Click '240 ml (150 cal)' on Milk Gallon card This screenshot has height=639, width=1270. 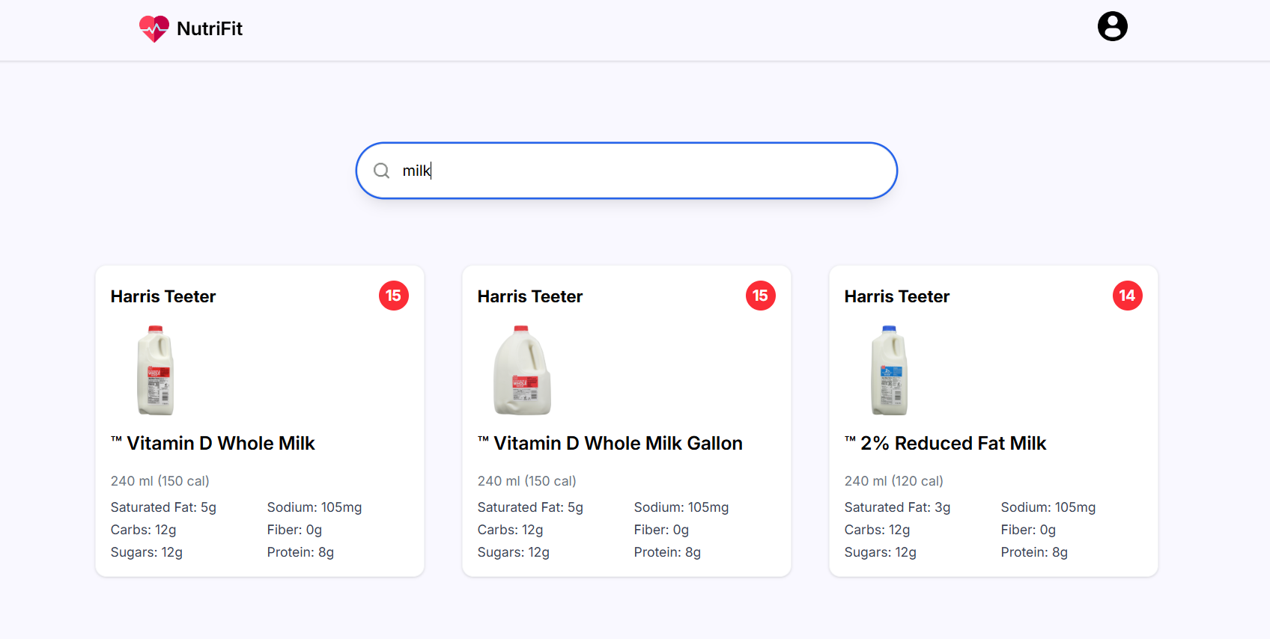tap(527, 481)
